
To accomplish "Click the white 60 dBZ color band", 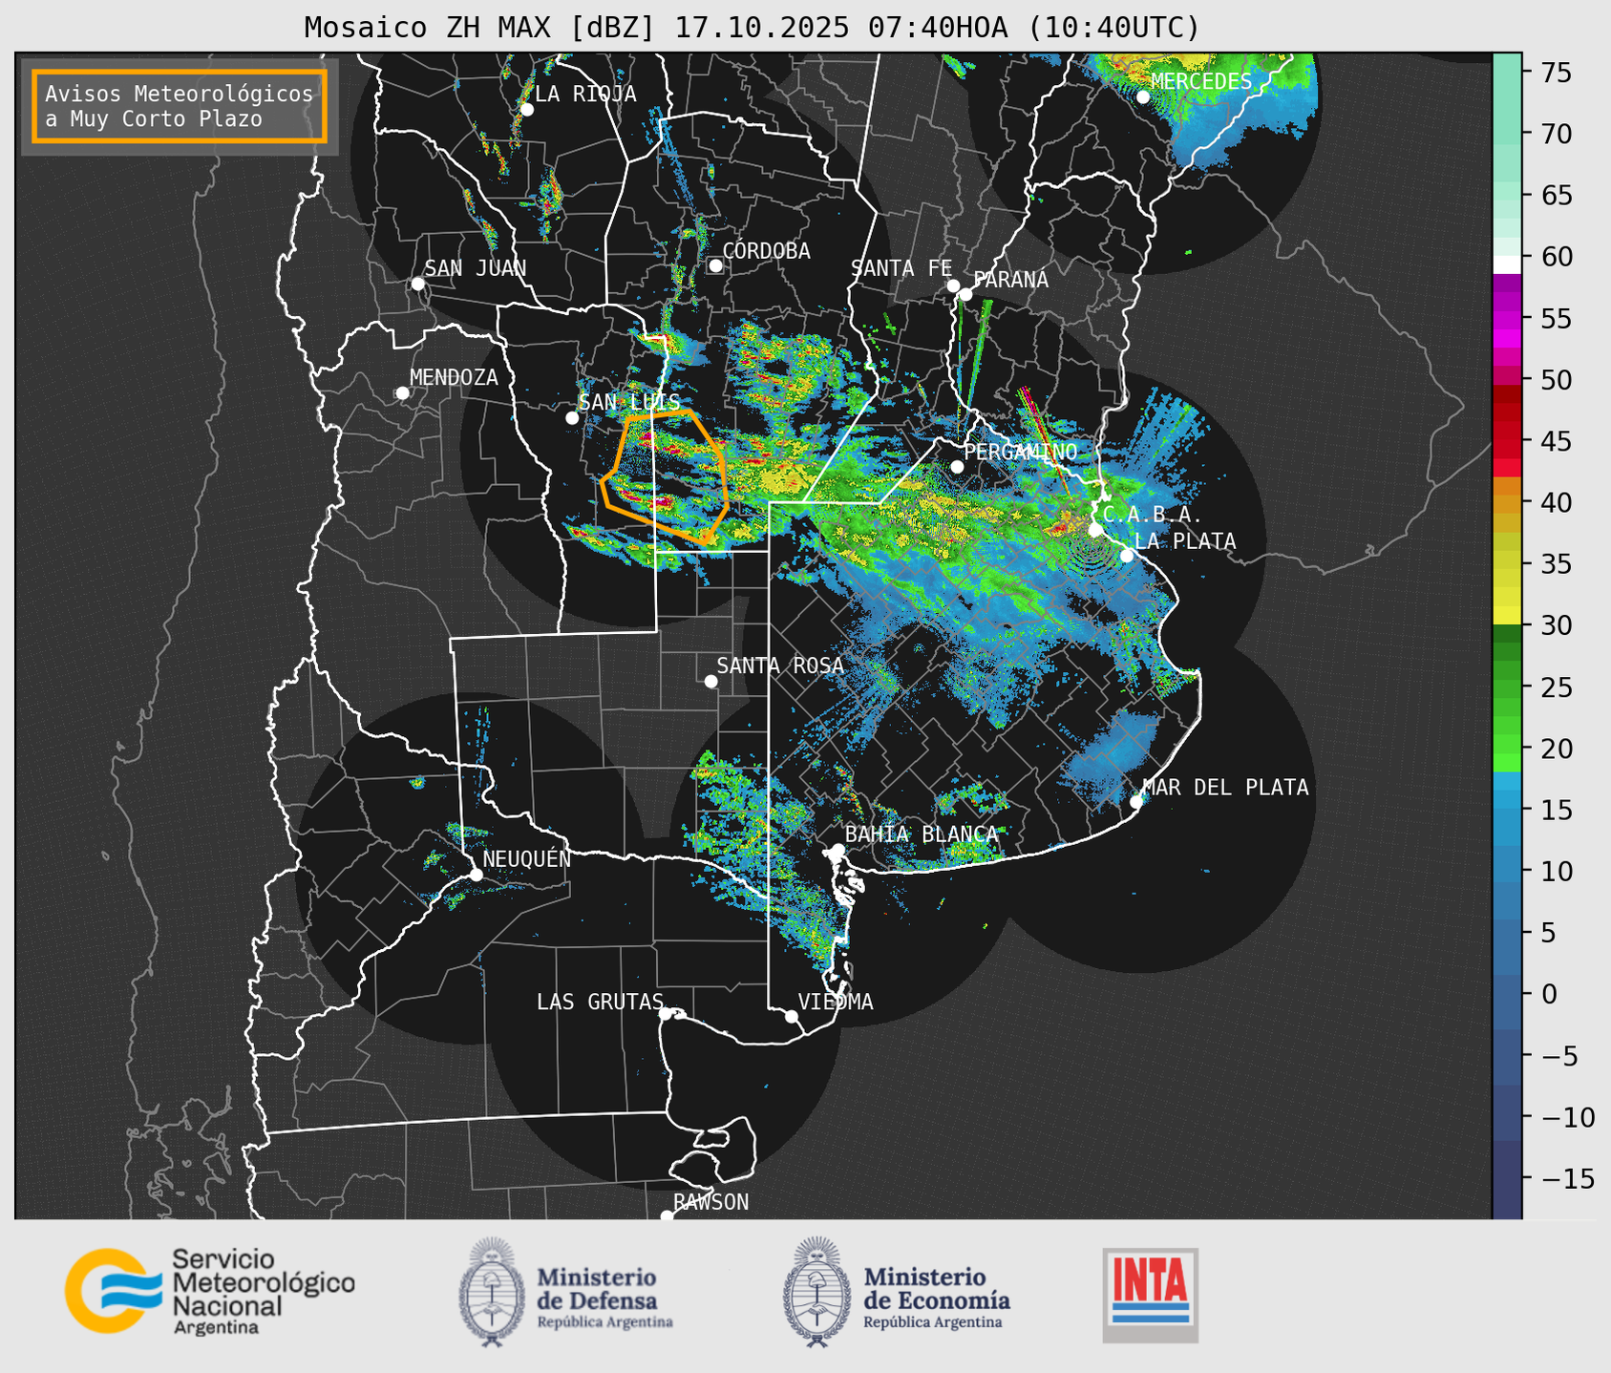I will point(1506,264).
